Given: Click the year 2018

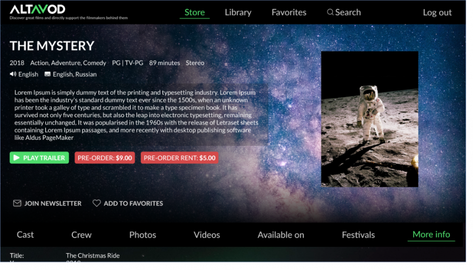Looking at the screenshot, I should click(x=17, y=63).
